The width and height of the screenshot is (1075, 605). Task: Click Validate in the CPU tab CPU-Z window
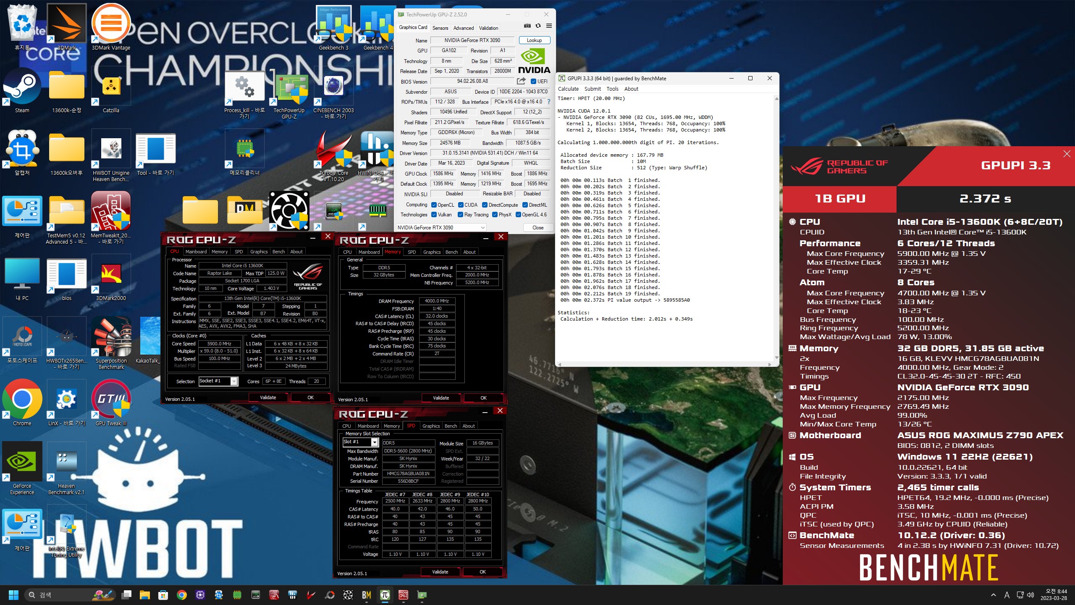268,397
